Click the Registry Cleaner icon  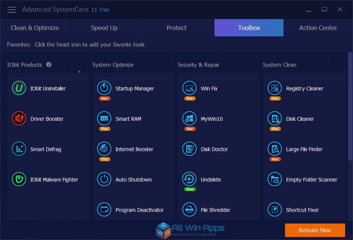[275, 88]
